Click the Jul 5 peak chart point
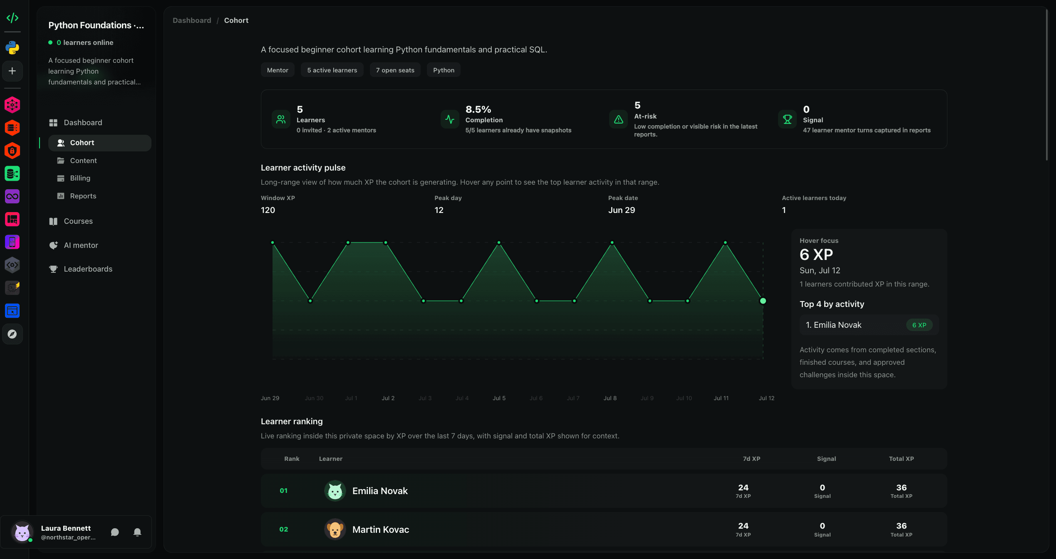1056x559 pixels. coord(499,242)
